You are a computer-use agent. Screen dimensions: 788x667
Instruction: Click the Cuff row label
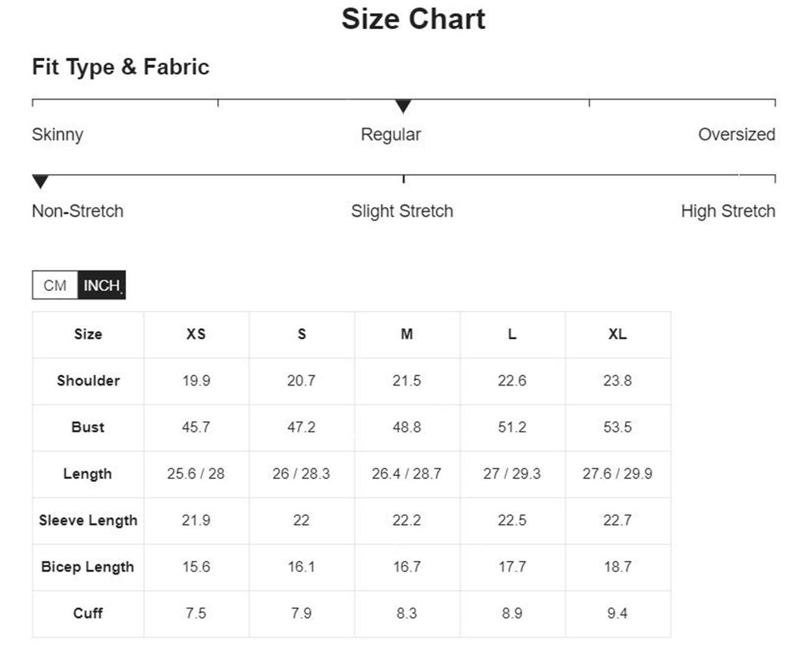tap(88, 614)
